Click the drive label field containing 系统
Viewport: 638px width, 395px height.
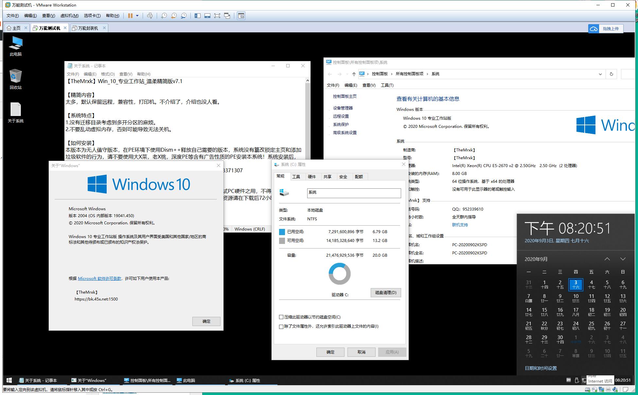354,193
